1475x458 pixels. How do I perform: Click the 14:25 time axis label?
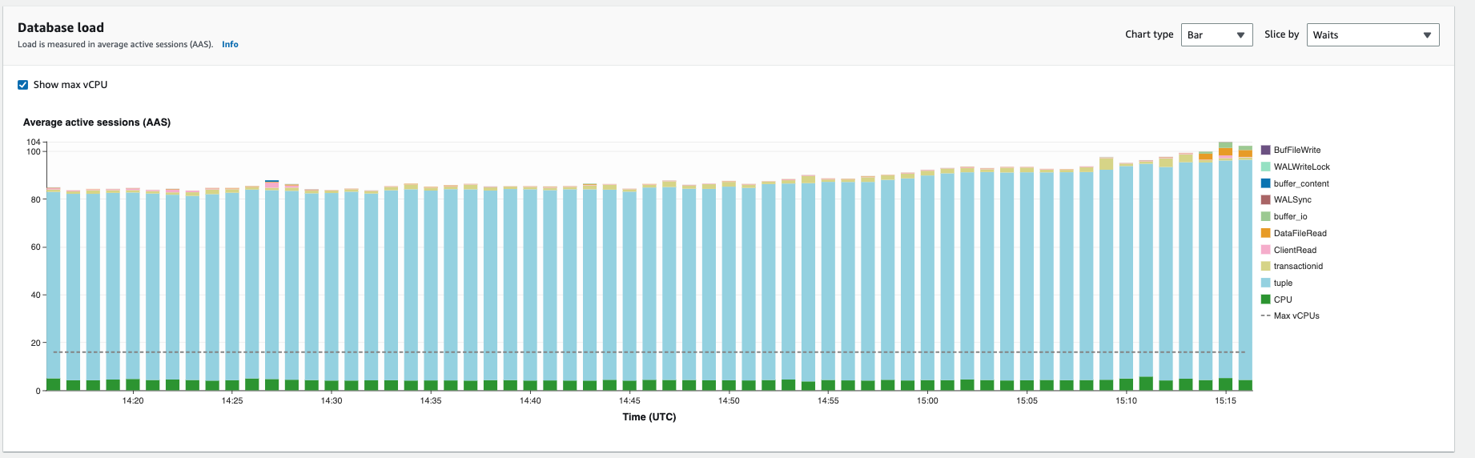click(232, 400)
